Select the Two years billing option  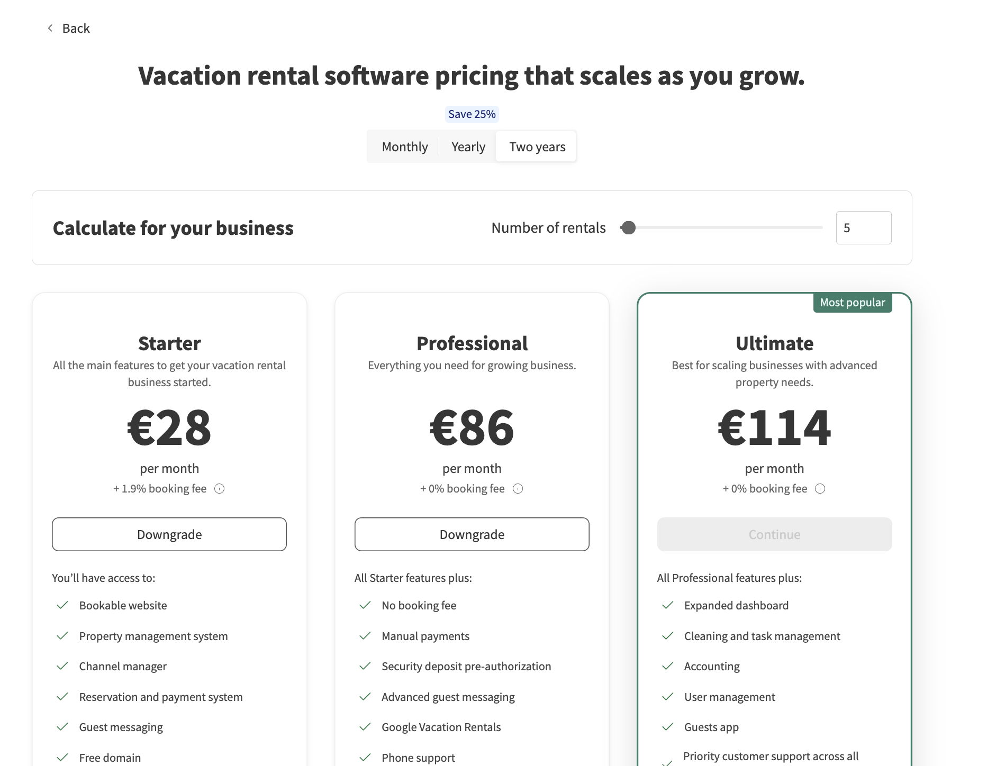click(537, 147)
